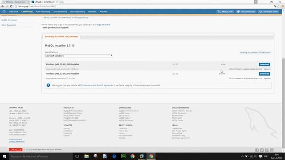Image resolution: width=285 pixels, height=160 pixels.
Task: Open Looking for previous GA versions link
Action: [255, 52]
